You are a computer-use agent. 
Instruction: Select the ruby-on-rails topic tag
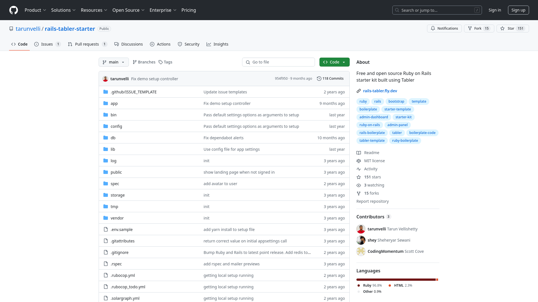370,125
